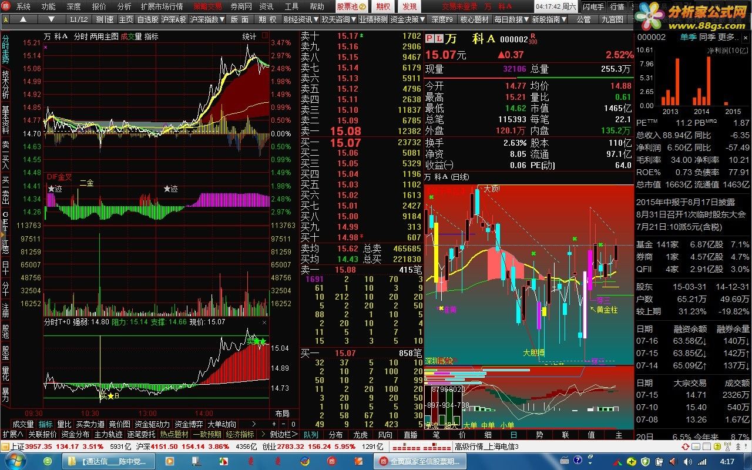
Task: Open the 资金决策 dropdown
Action: [x=408, y=19]
